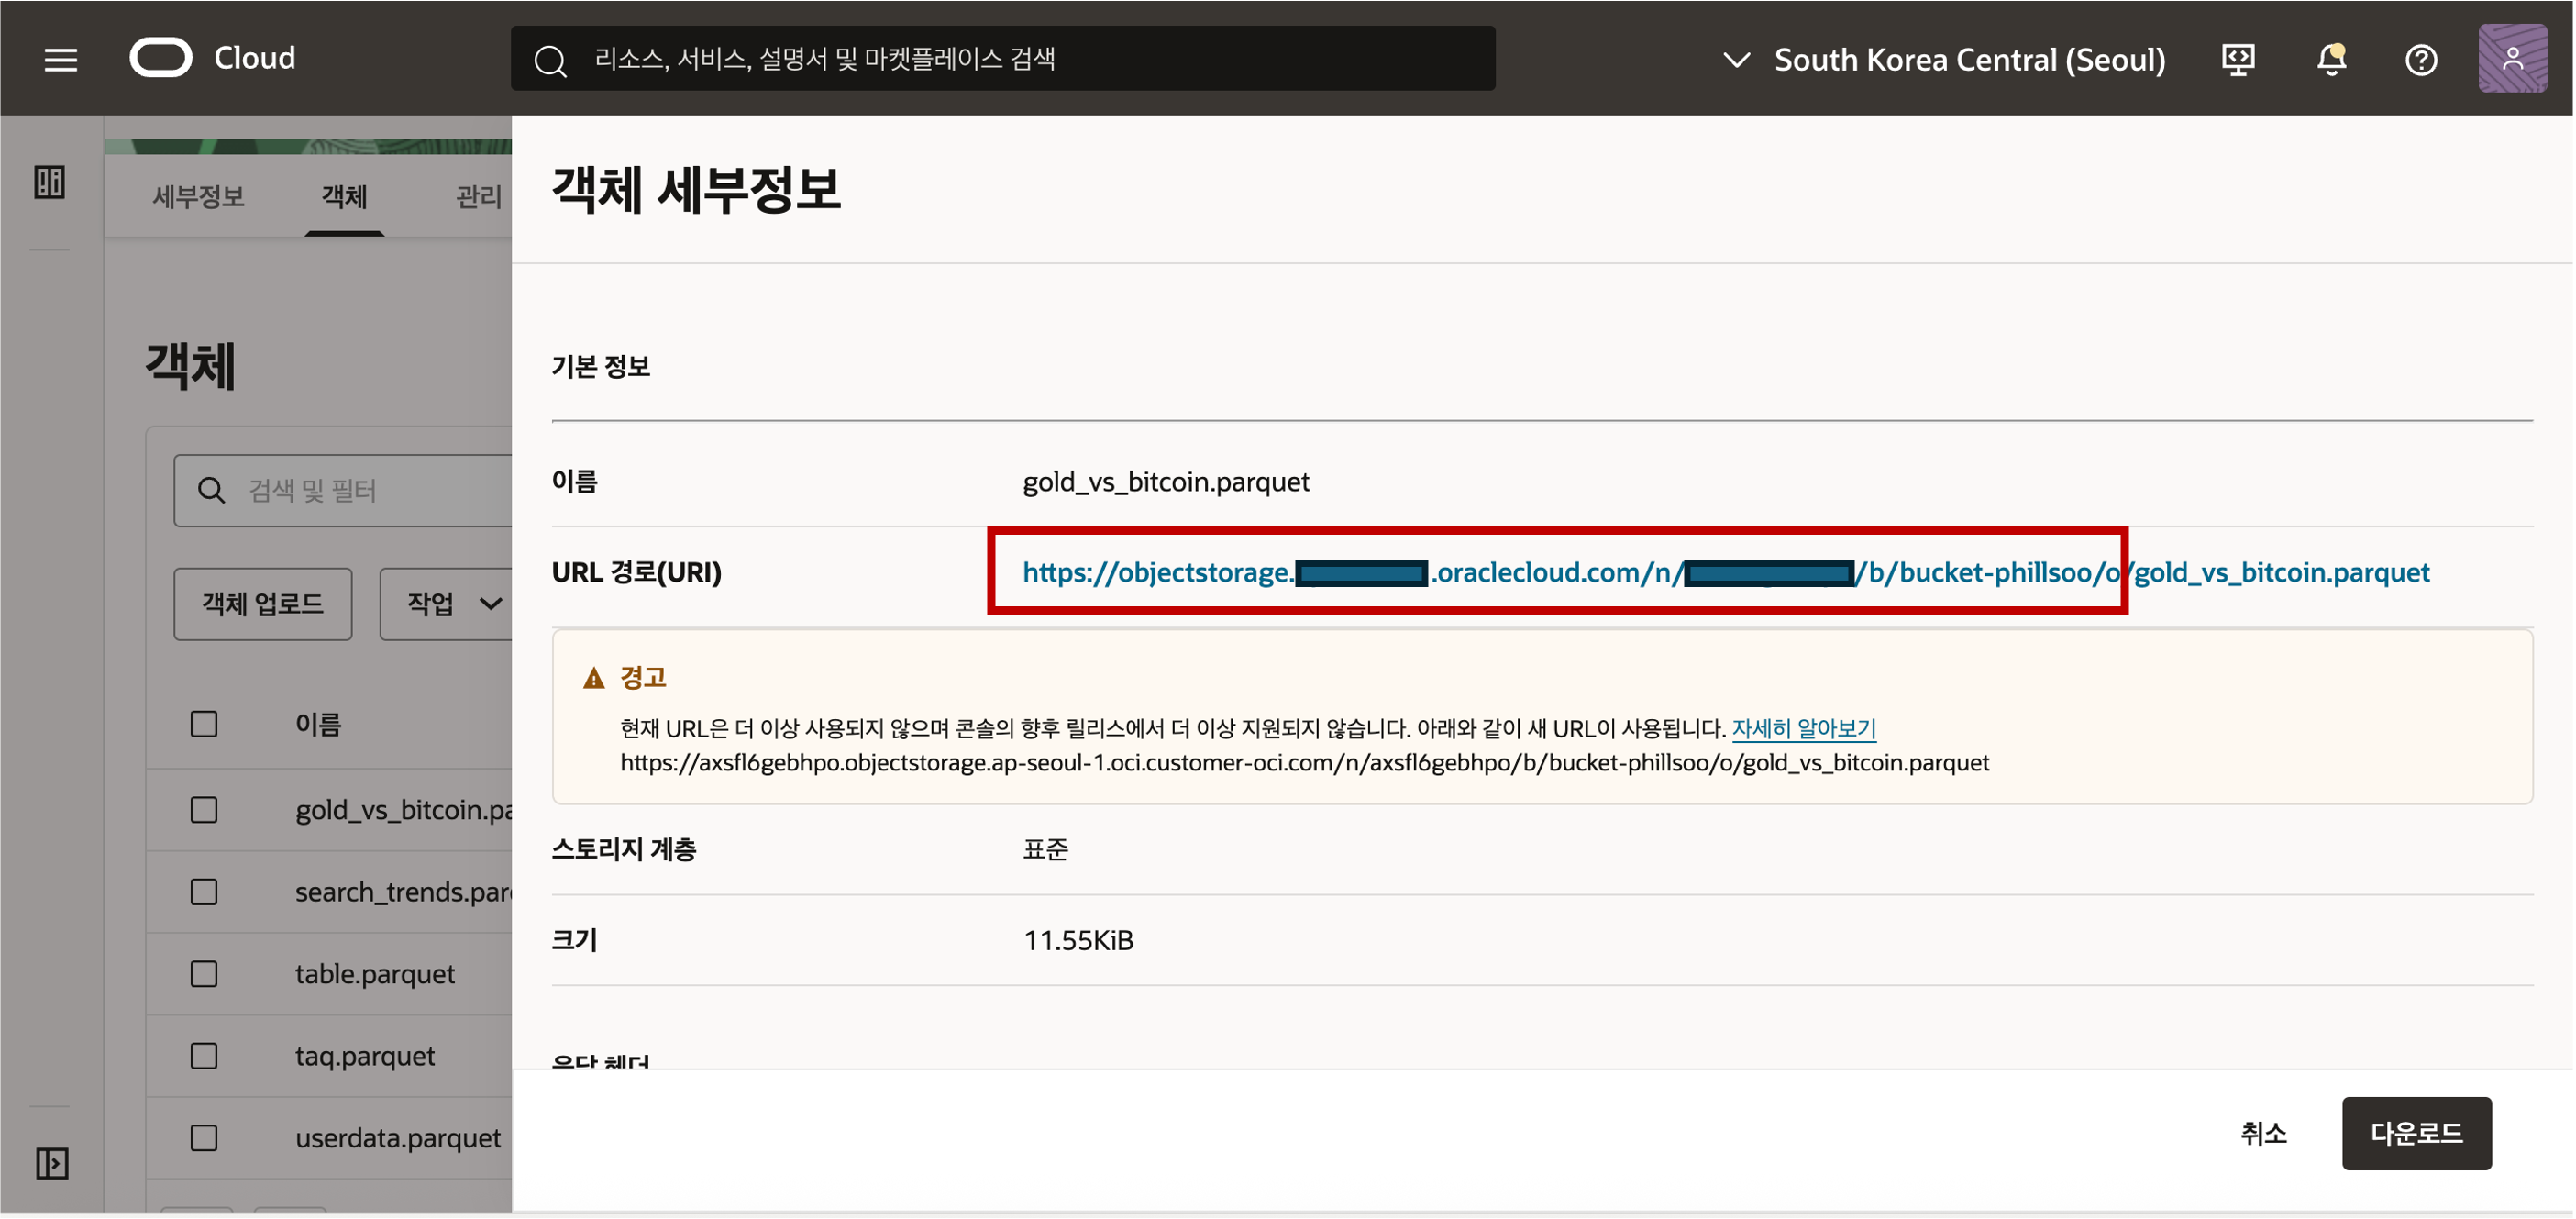Check the userdata.parquet row checkbox
2576x1219 pixels.
[204, 1137]
